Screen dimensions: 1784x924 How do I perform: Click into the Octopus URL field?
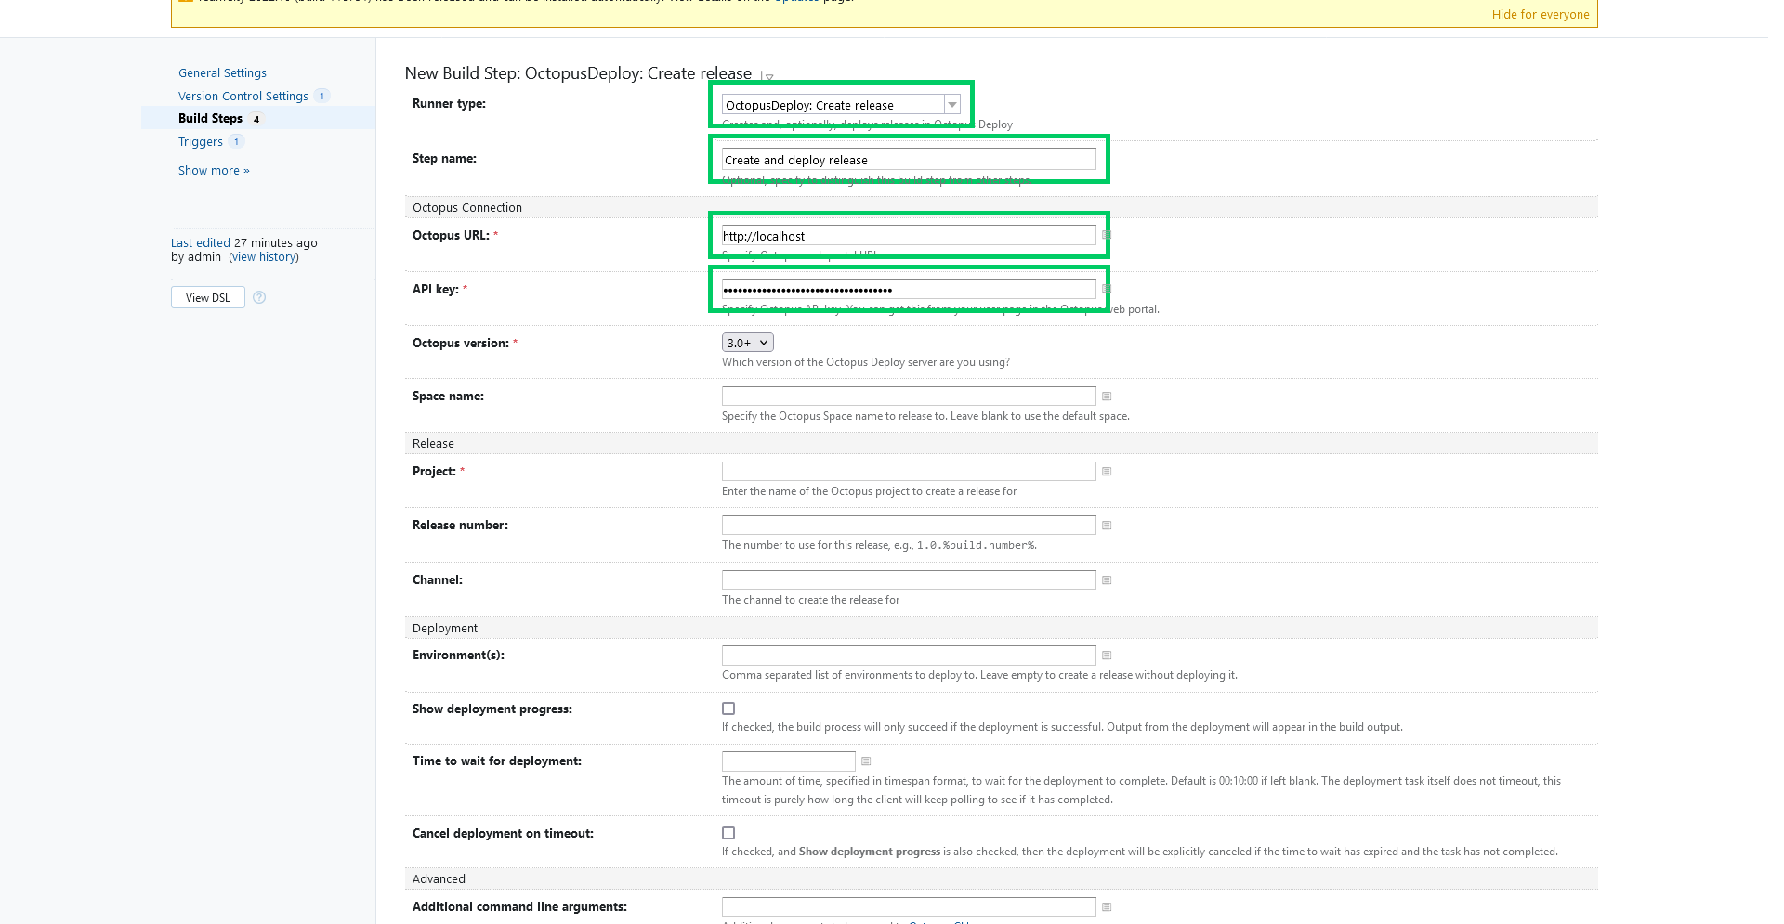(909, 236)
